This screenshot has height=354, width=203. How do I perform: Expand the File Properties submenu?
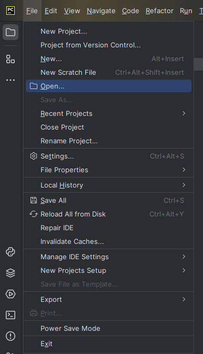pyautogui.click(x=108, y=170)
